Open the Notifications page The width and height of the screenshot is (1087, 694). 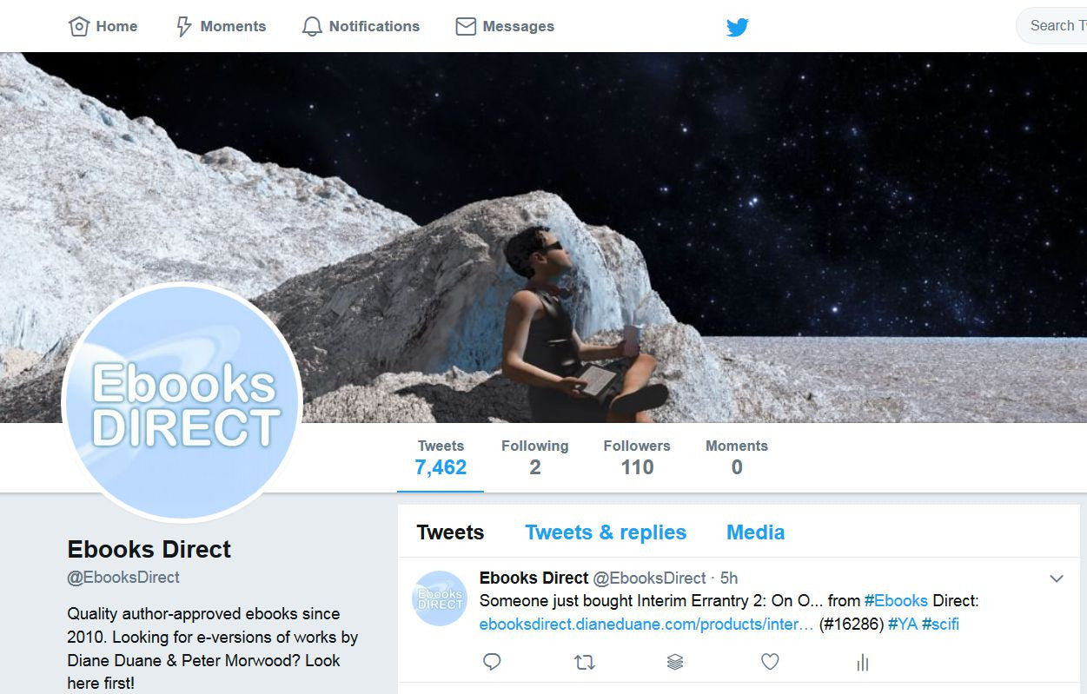click(361, 27)
